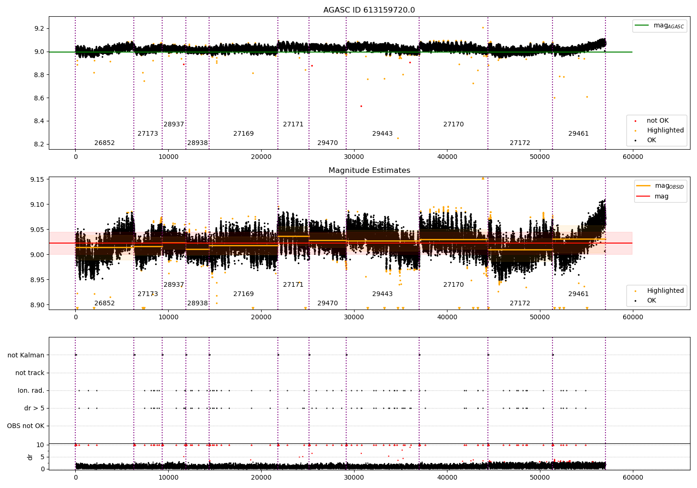697x488 pixels.
Task: Click the 'Ion. rad.' axis label
Action: point(31,391)
